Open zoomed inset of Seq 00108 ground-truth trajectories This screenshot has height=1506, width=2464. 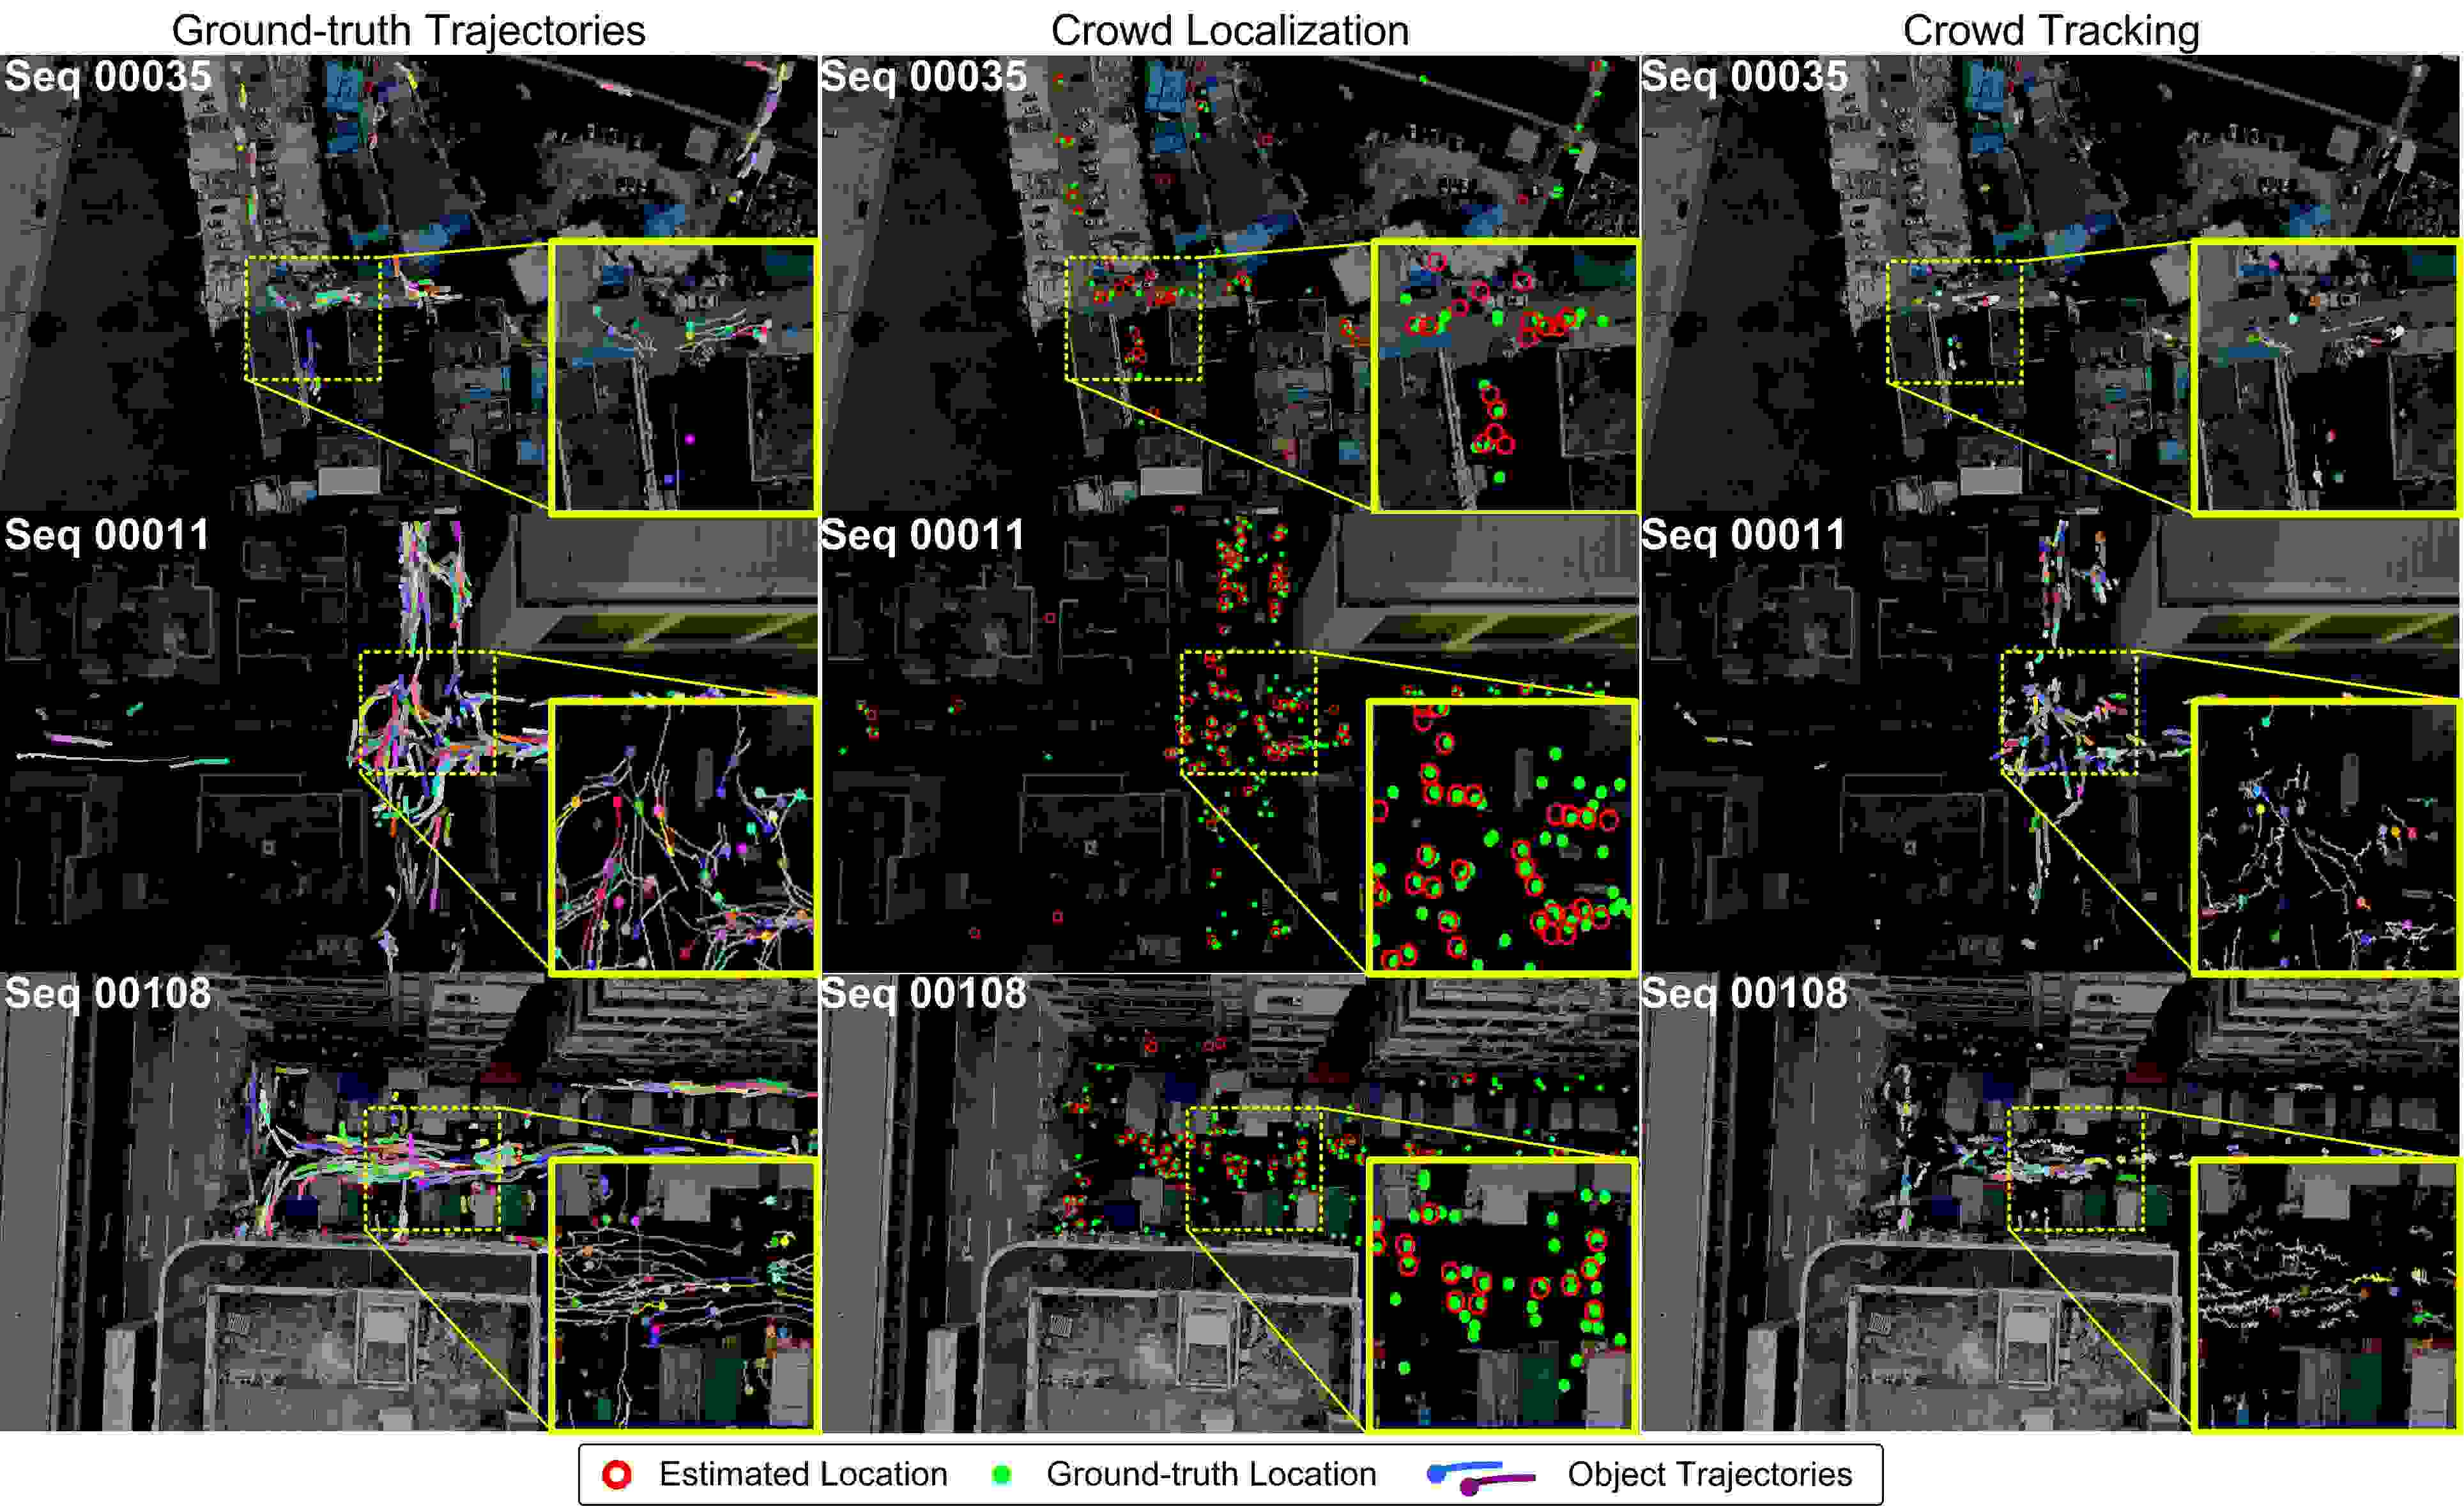(684, 1295)
